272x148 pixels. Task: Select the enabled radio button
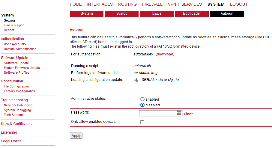[142, 99]
